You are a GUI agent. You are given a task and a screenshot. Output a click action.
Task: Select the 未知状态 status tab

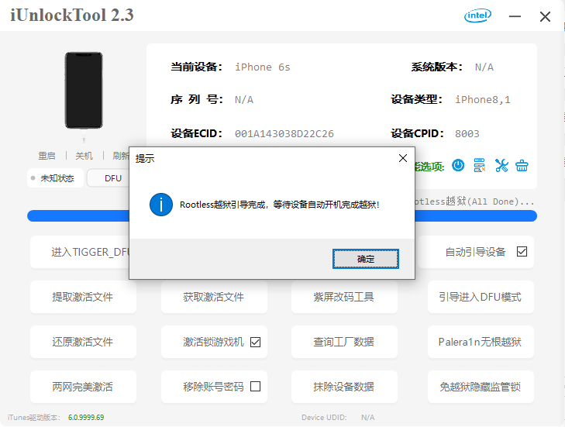coord(56,178)
